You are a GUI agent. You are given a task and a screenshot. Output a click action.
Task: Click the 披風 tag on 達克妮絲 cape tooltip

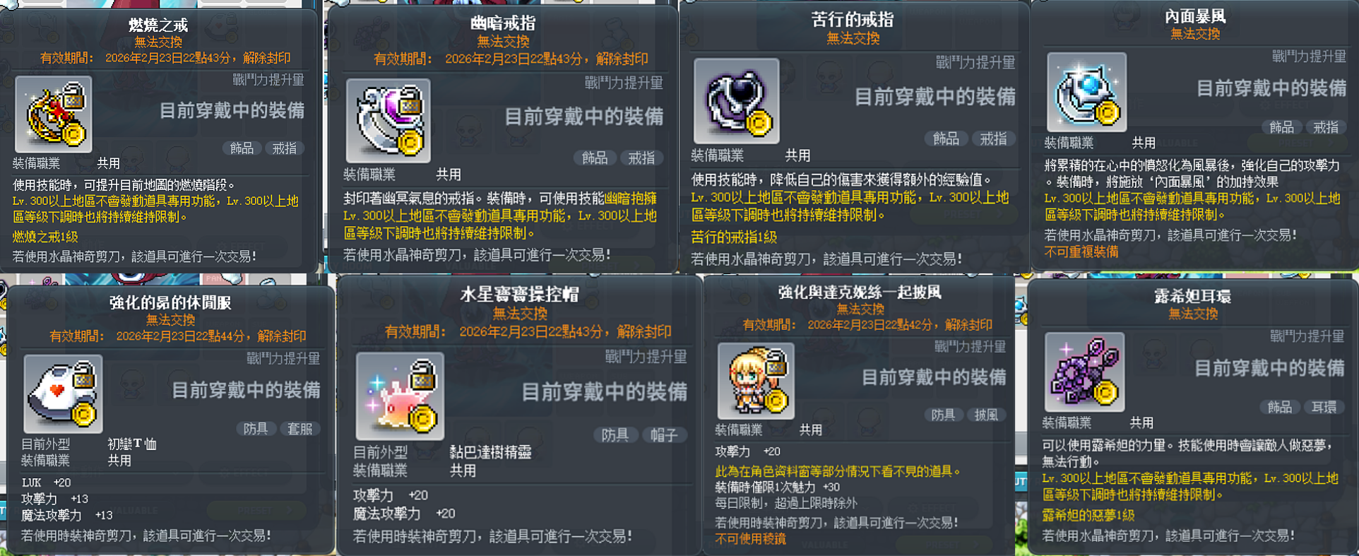coord(987,415)
